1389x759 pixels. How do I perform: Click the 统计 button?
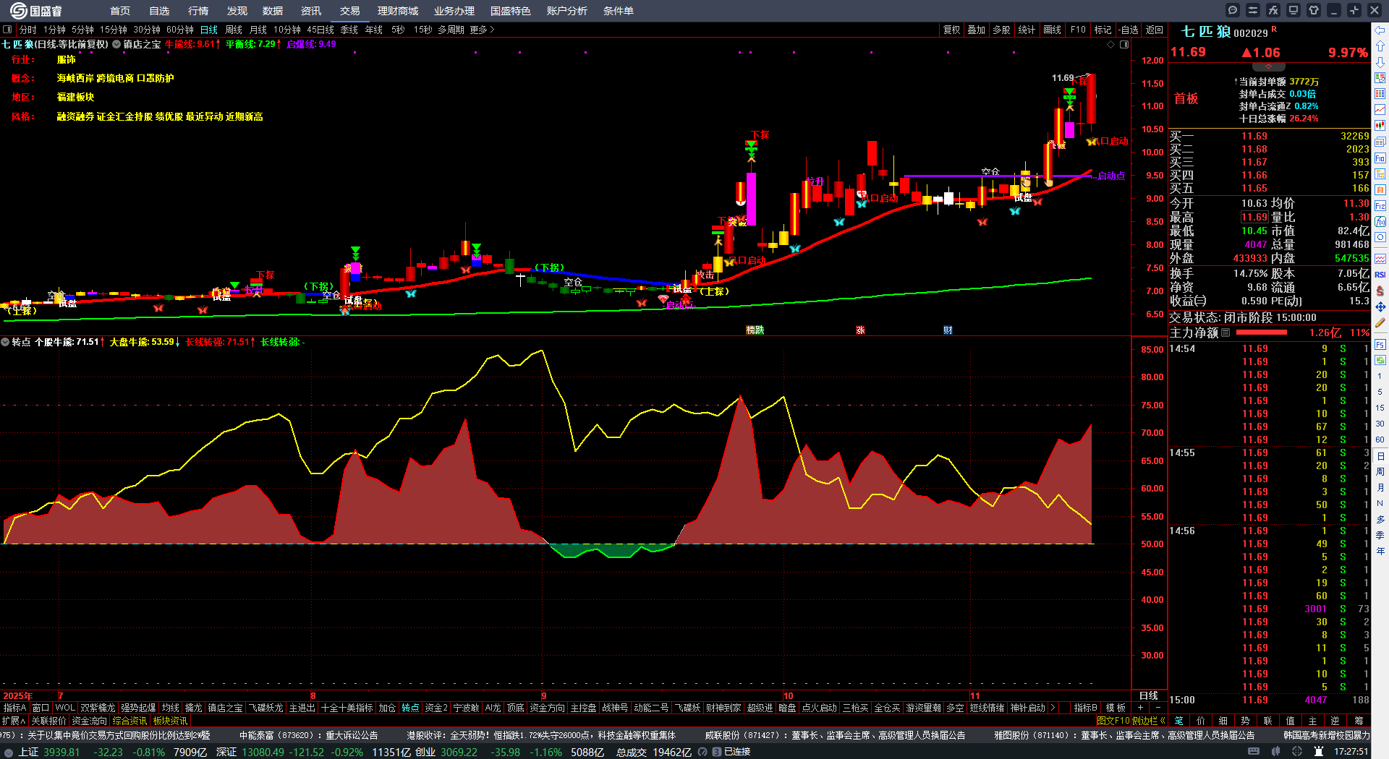click(x=1027, y=30)
